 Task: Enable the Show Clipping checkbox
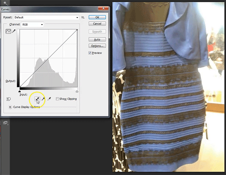57,99
